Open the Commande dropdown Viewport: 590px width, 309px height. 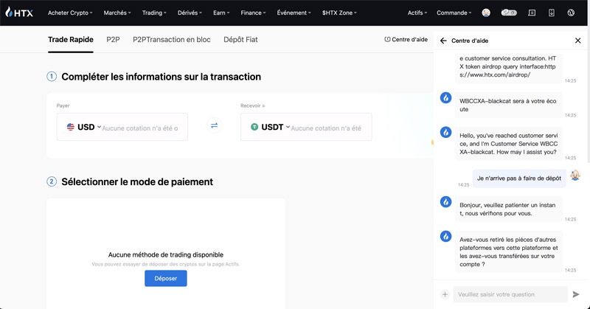pyautogui.click(x=454, y=13)
